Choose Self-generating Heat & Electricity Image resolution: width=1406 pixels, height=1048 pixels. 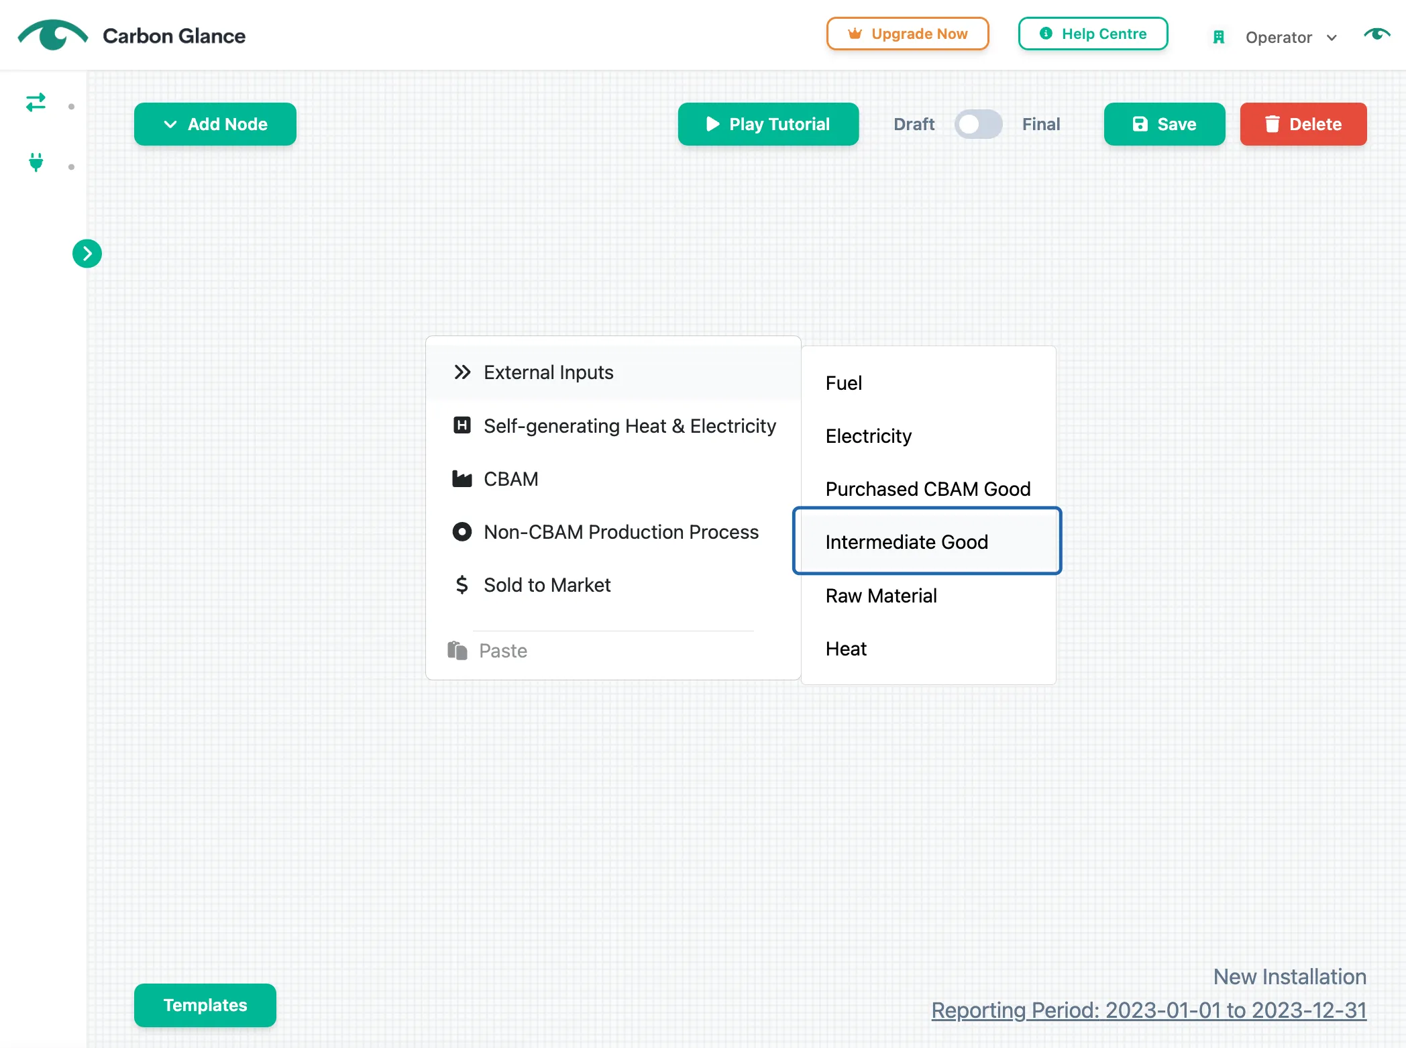point(613,426)
